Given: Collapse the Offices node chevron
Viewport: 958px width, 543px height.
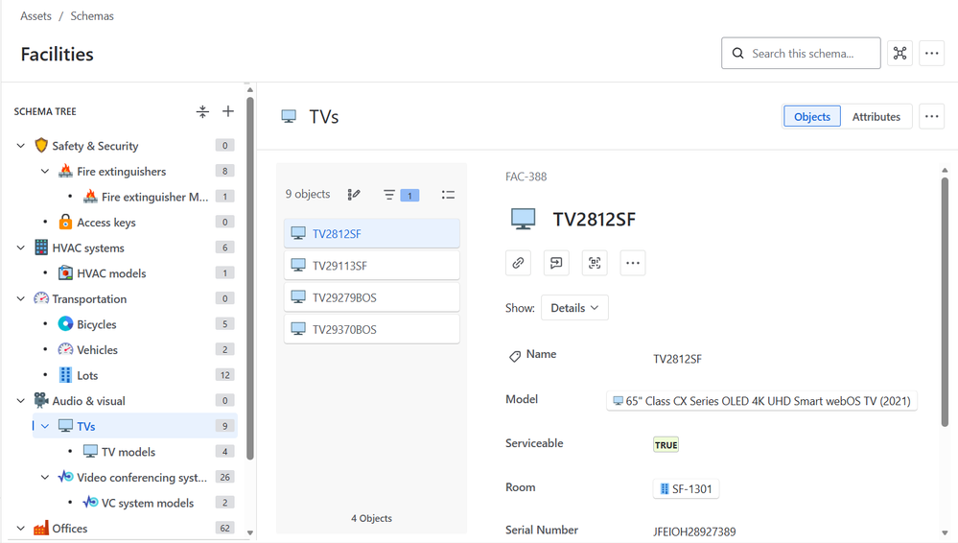Looking at the screenshot, I should click(x=21, y=529).
